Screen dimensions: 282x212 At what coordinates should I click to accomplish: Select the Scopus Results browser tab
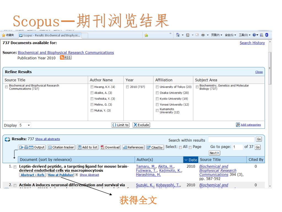(x=50, y=35)
